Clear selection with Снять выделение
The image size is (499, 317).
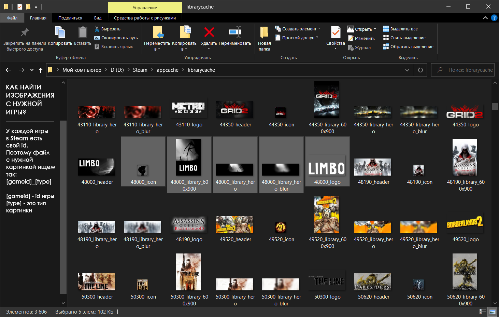tap(404, 38)
